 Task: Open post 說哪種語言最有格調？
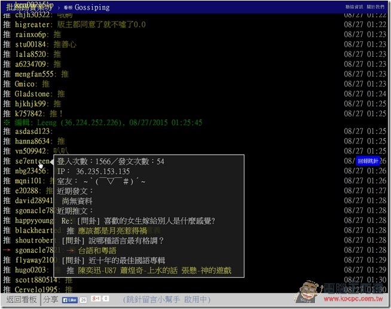pos(113,241)
